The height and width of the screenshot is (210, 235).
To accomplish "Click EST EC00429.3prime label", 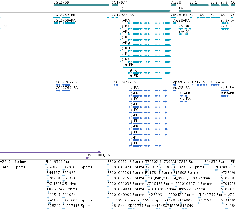I will tap(182, 195).
